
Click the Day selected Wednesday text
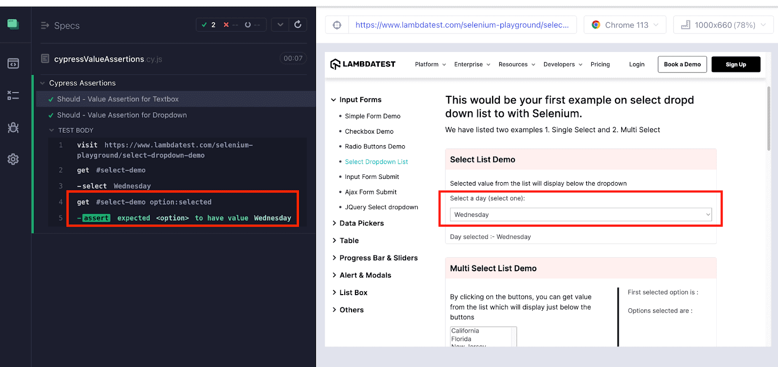[490, 237]
